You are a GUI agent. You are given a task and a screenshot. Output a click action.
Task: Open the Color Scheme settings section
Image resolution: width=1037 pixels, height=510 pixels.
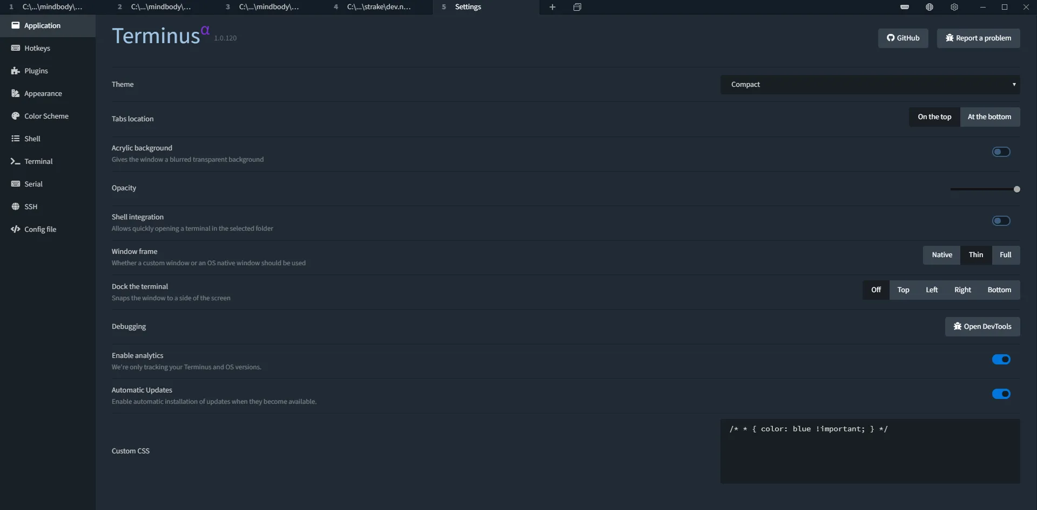point(48,116)
